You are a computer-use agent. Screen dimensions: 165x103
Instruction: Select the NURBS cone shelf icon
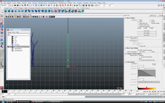pos(16,11)
